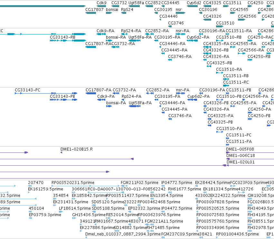
Task: Select the RpS24 gene label
Action: point(127,9)
